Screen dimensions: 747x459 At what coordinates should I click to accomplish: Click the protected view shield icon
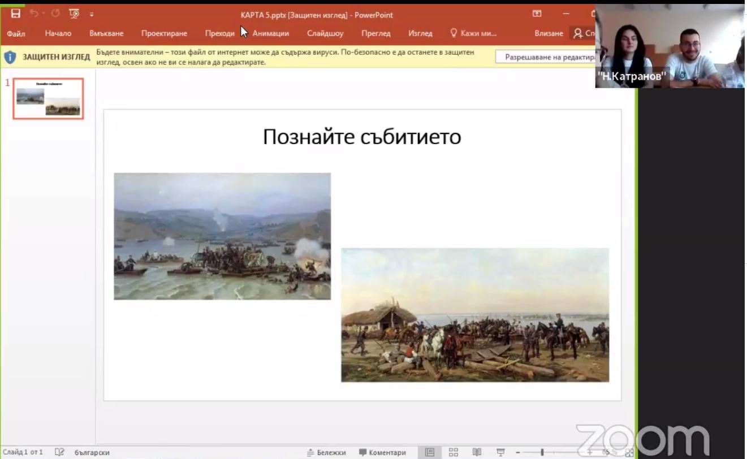[10, 57]
